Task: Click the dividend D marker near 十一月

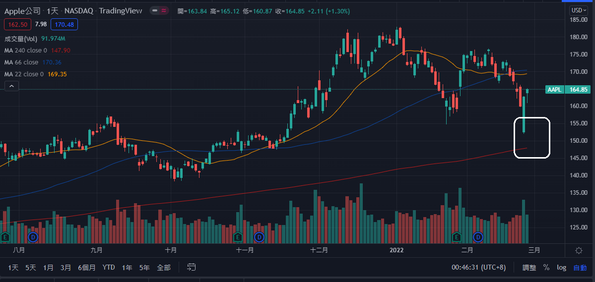Action: 259,237
